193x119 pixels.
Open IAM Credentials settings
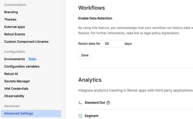pyautogui.click(x=16, y=89)
